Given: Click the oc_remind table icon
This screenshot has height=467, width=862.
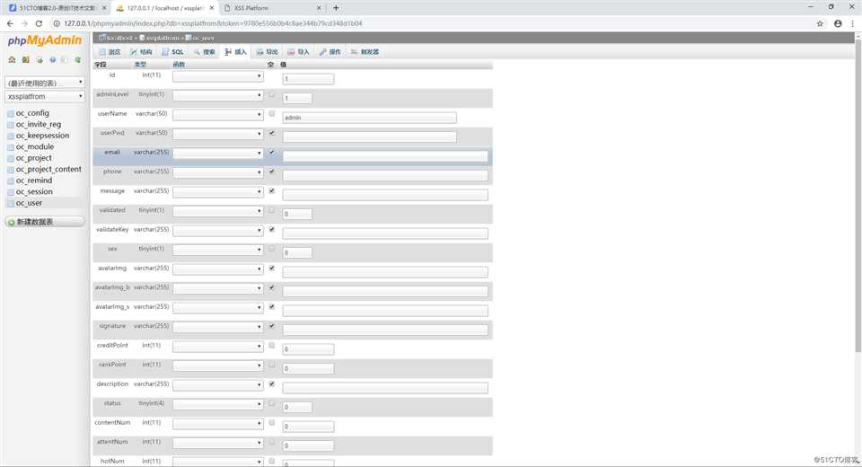Looking at the screenshot, I should click(x=11, y=181).
